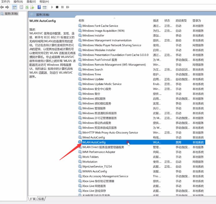Open the 文件(F) menu
This screenshot has width=216, height=204.
click(x=5, y=2)
